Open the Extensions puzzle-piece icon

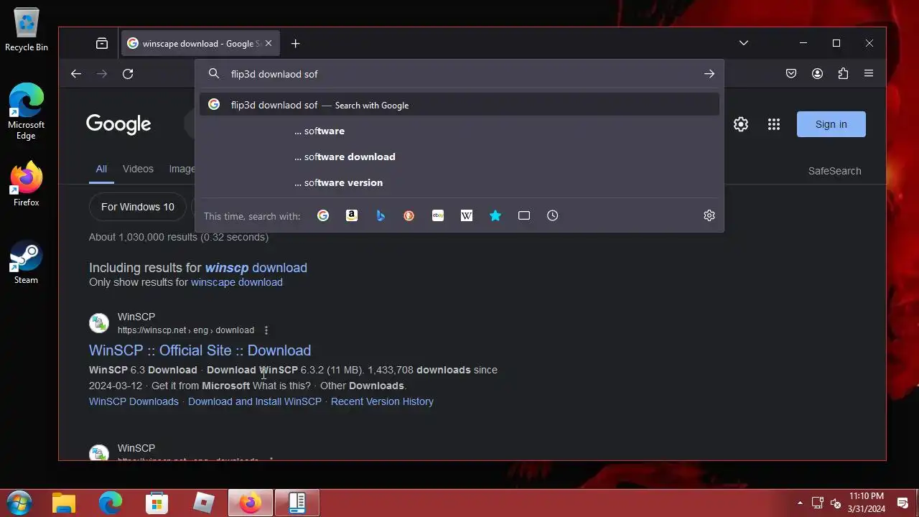click(843, 74)
